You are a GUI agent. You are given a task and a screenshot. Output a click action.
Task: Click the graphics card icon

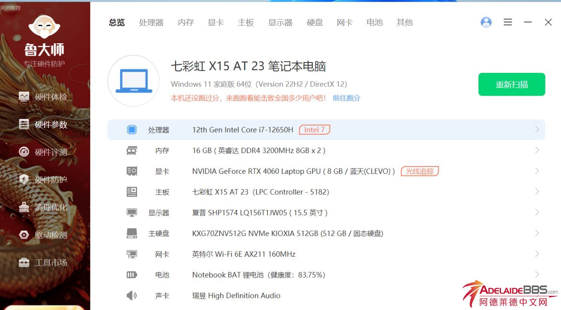pyautogui.click(x=131, y=171)
